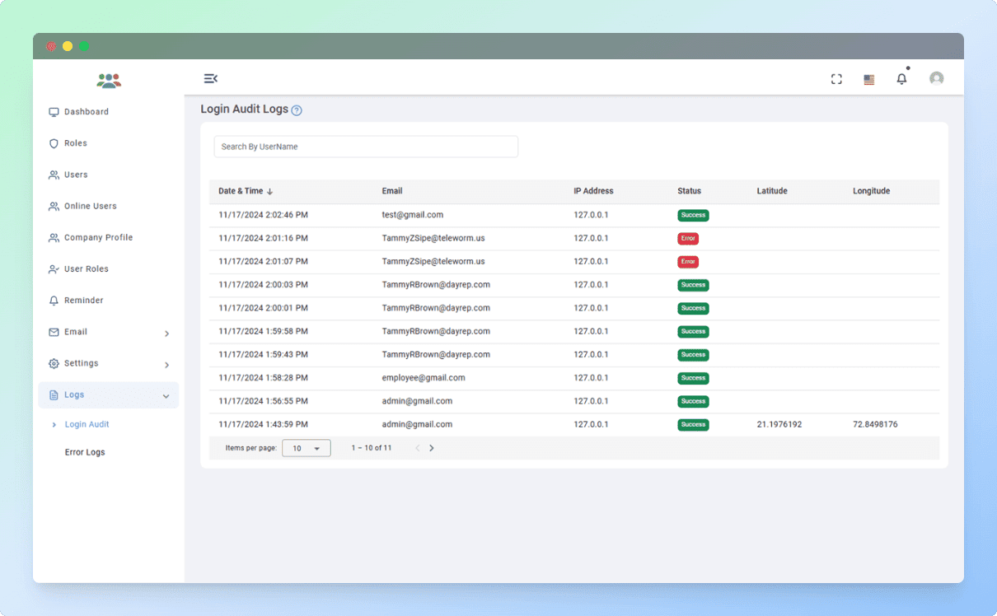The width and height of the screenshot is (997, 616).
Task: Select the Login Audit submenu link
Action: tap(87, 424)
